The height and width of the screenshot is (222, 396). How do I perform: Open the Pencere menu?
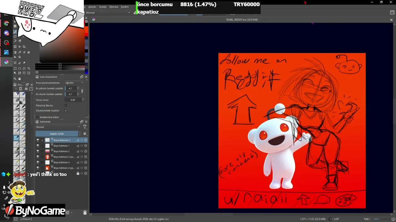click(x=114, y=7)
